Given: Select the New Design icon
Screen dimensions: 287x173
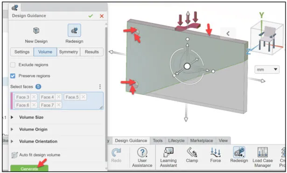Looking at the screenshot, I should pyautogui.click(x=36, y=30).
